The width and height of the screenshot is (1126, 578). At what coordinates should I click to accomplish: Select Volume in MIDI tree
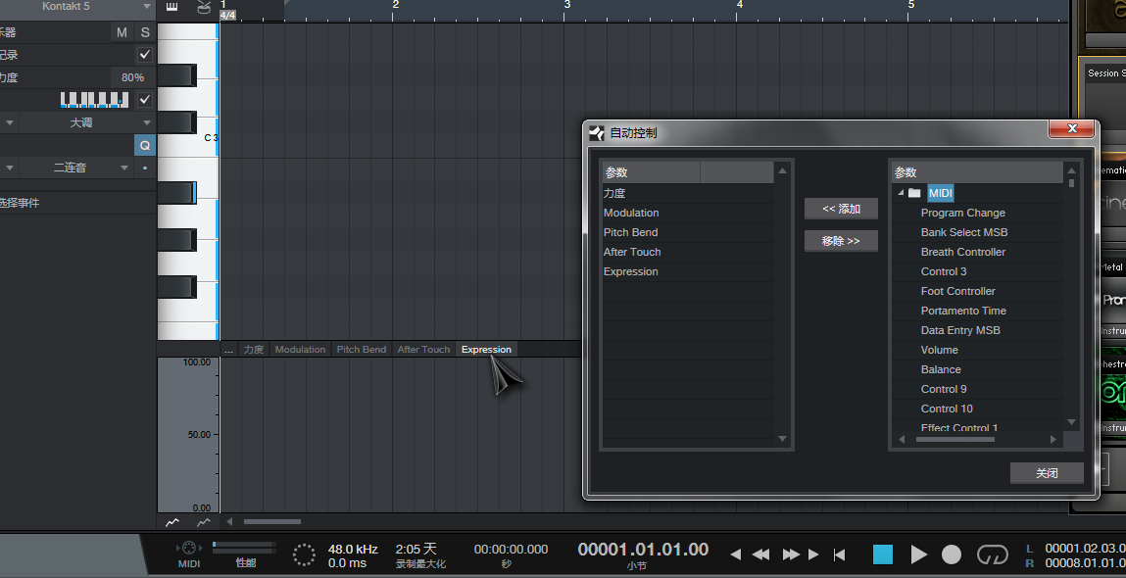939,350
